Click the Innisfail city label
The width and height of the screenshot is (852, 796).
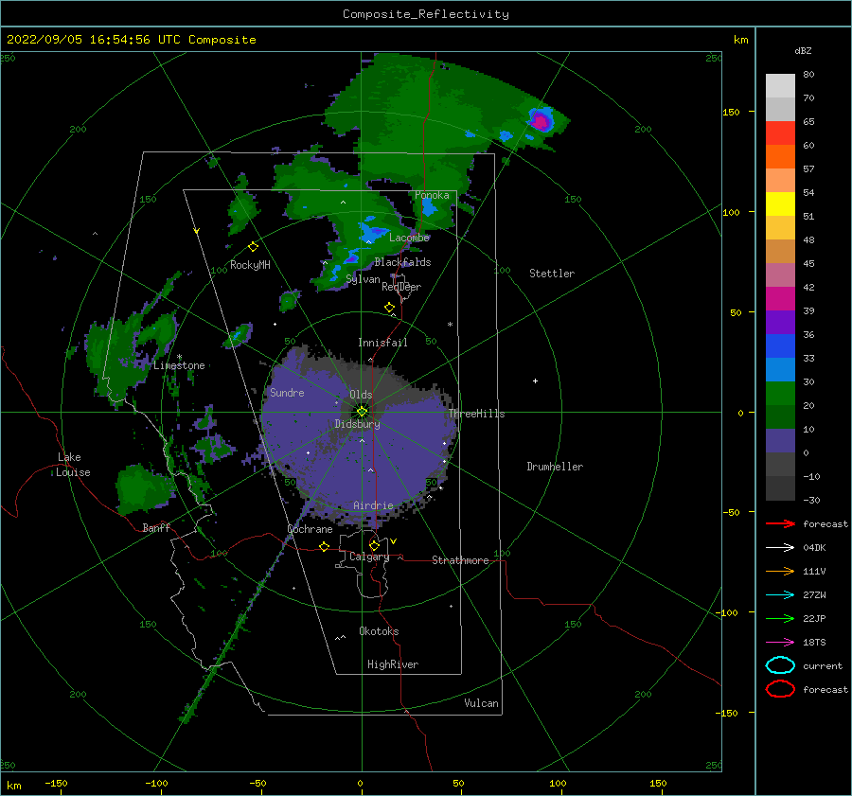[x=382, y=343]
